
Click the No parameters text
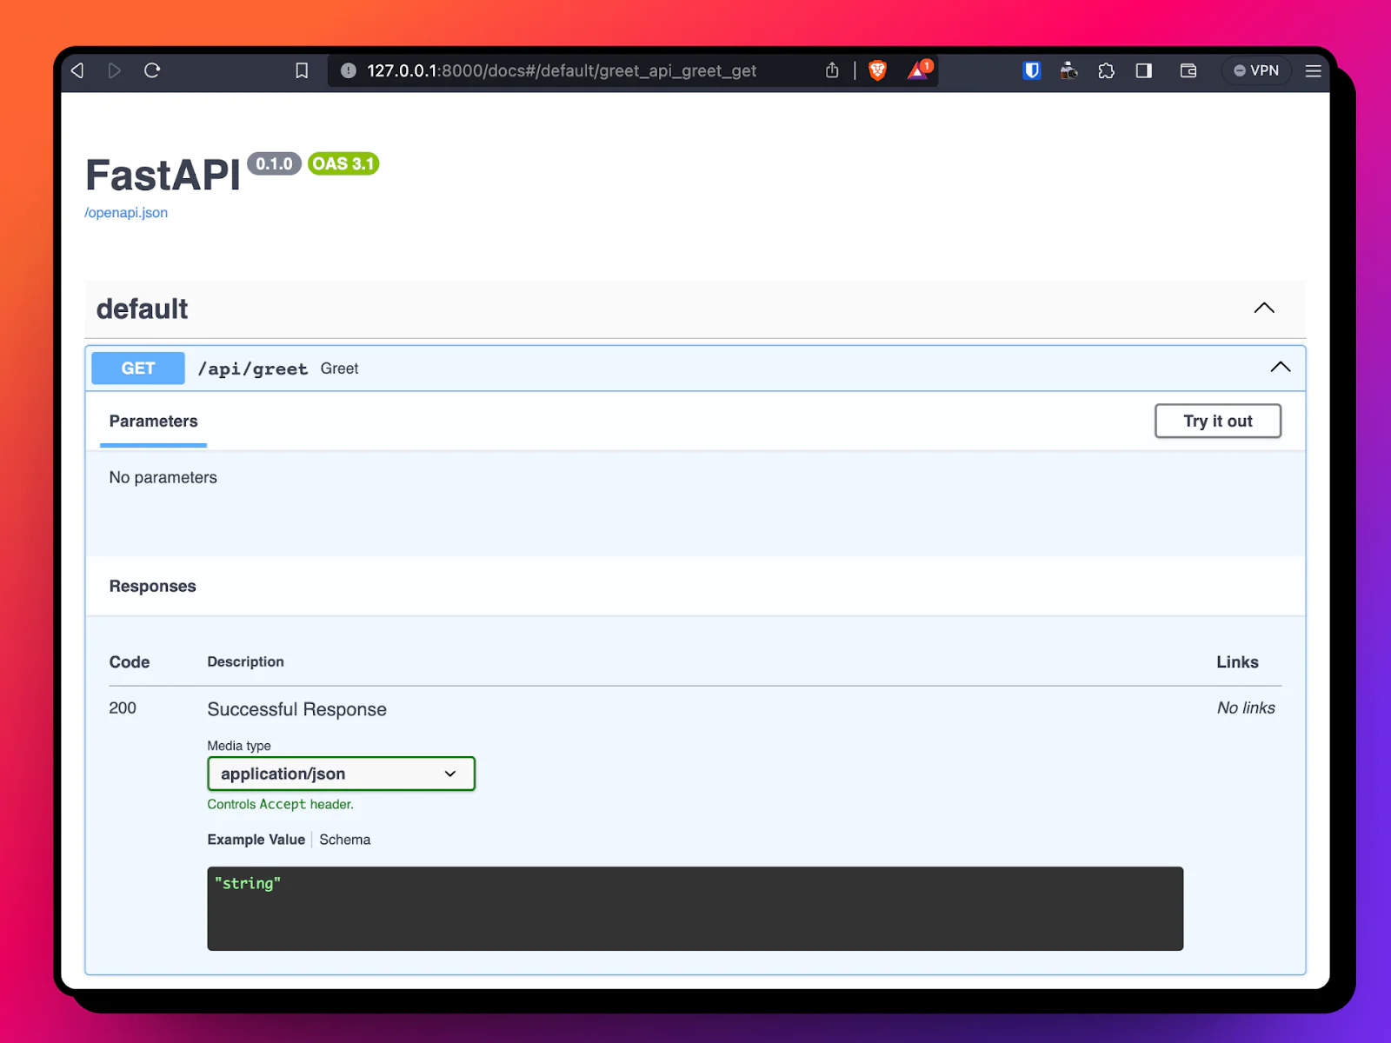tap(163, 477)
